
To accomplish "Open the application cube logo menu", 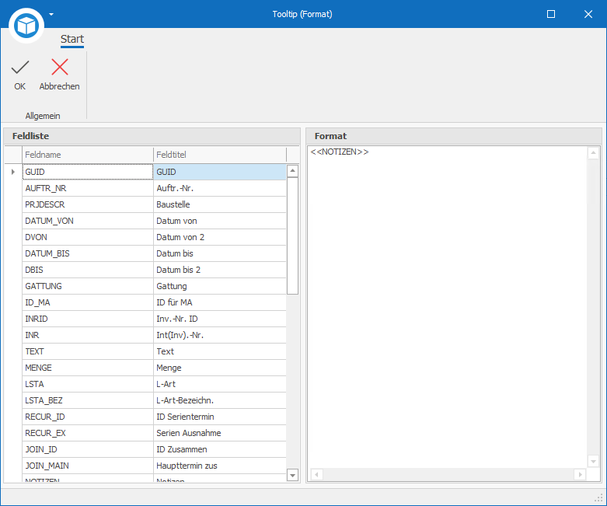I will [26, 26].
